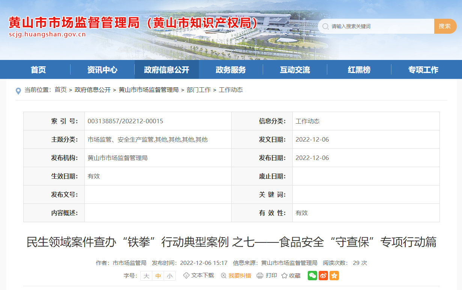Open the 政府信息公开 nav tab
Image resolution: width=462 pixels, height=290 pixels.
tap(167, 70)
